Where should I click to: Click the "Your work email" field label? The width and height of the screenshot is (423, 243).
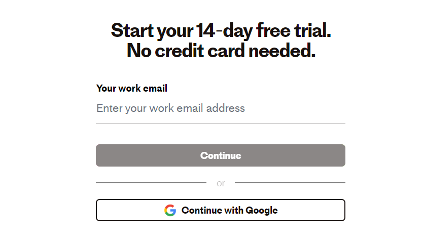[131, 88]
